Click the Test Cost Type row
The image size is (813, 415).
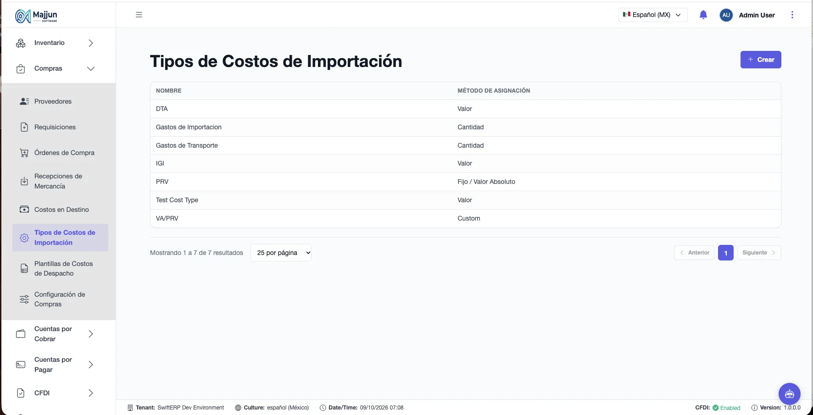[466, 200]
